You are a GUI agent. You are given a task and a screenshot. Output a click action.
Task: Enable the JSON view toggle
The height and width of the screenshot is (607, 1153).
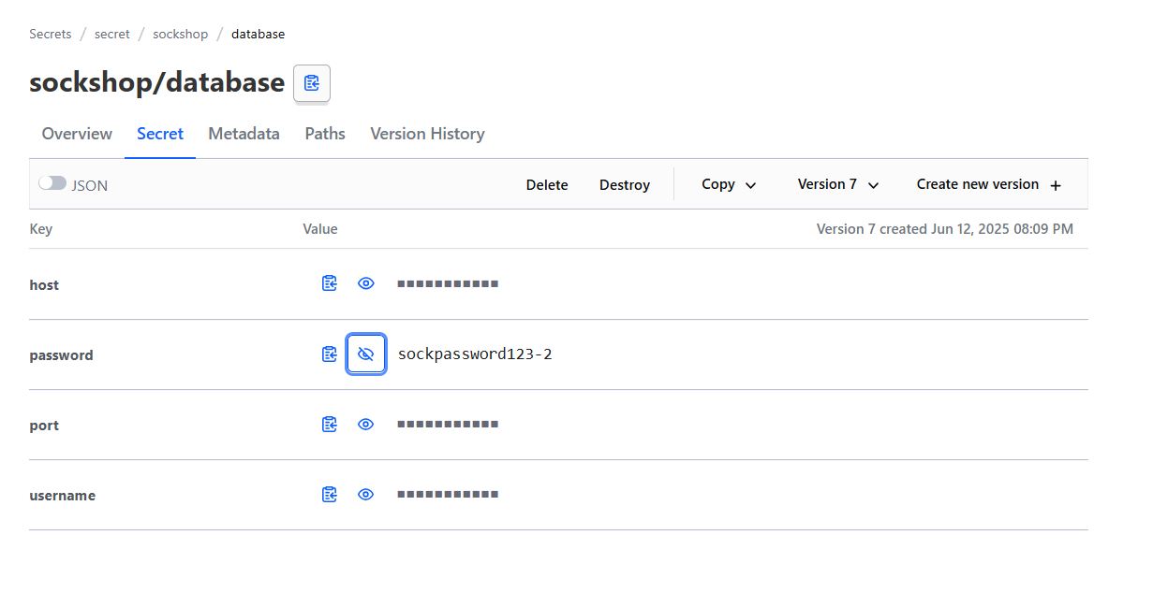52,182
